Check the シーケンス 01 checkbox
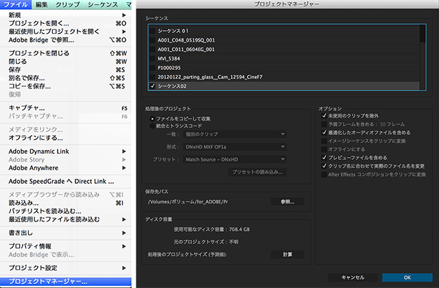 [x=152, y=31]
